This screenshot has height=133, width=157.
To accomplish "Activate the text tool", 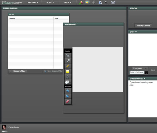I will click(x=68, y=77).
